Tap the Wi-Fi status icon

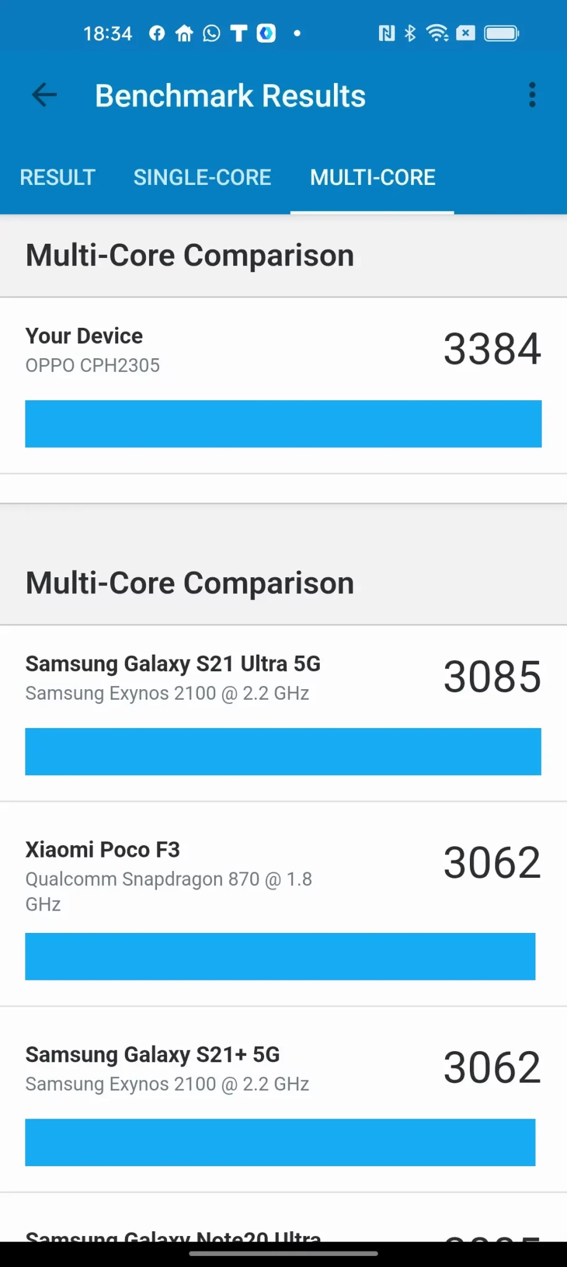tap(437, 33)
